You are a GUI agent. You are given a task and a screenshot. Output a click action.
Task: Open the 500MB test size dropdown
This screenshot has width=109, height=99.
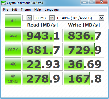tap(44, 18)
